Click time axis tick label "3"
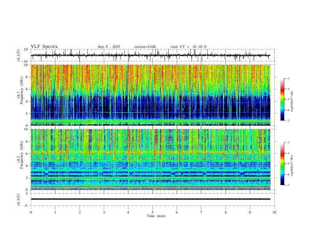309x238 pixels. coord(104,212)
